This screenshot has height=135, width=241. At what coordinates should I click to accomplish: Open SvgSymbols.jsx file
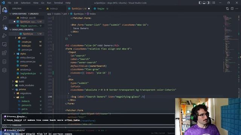(x=28, y=73)
